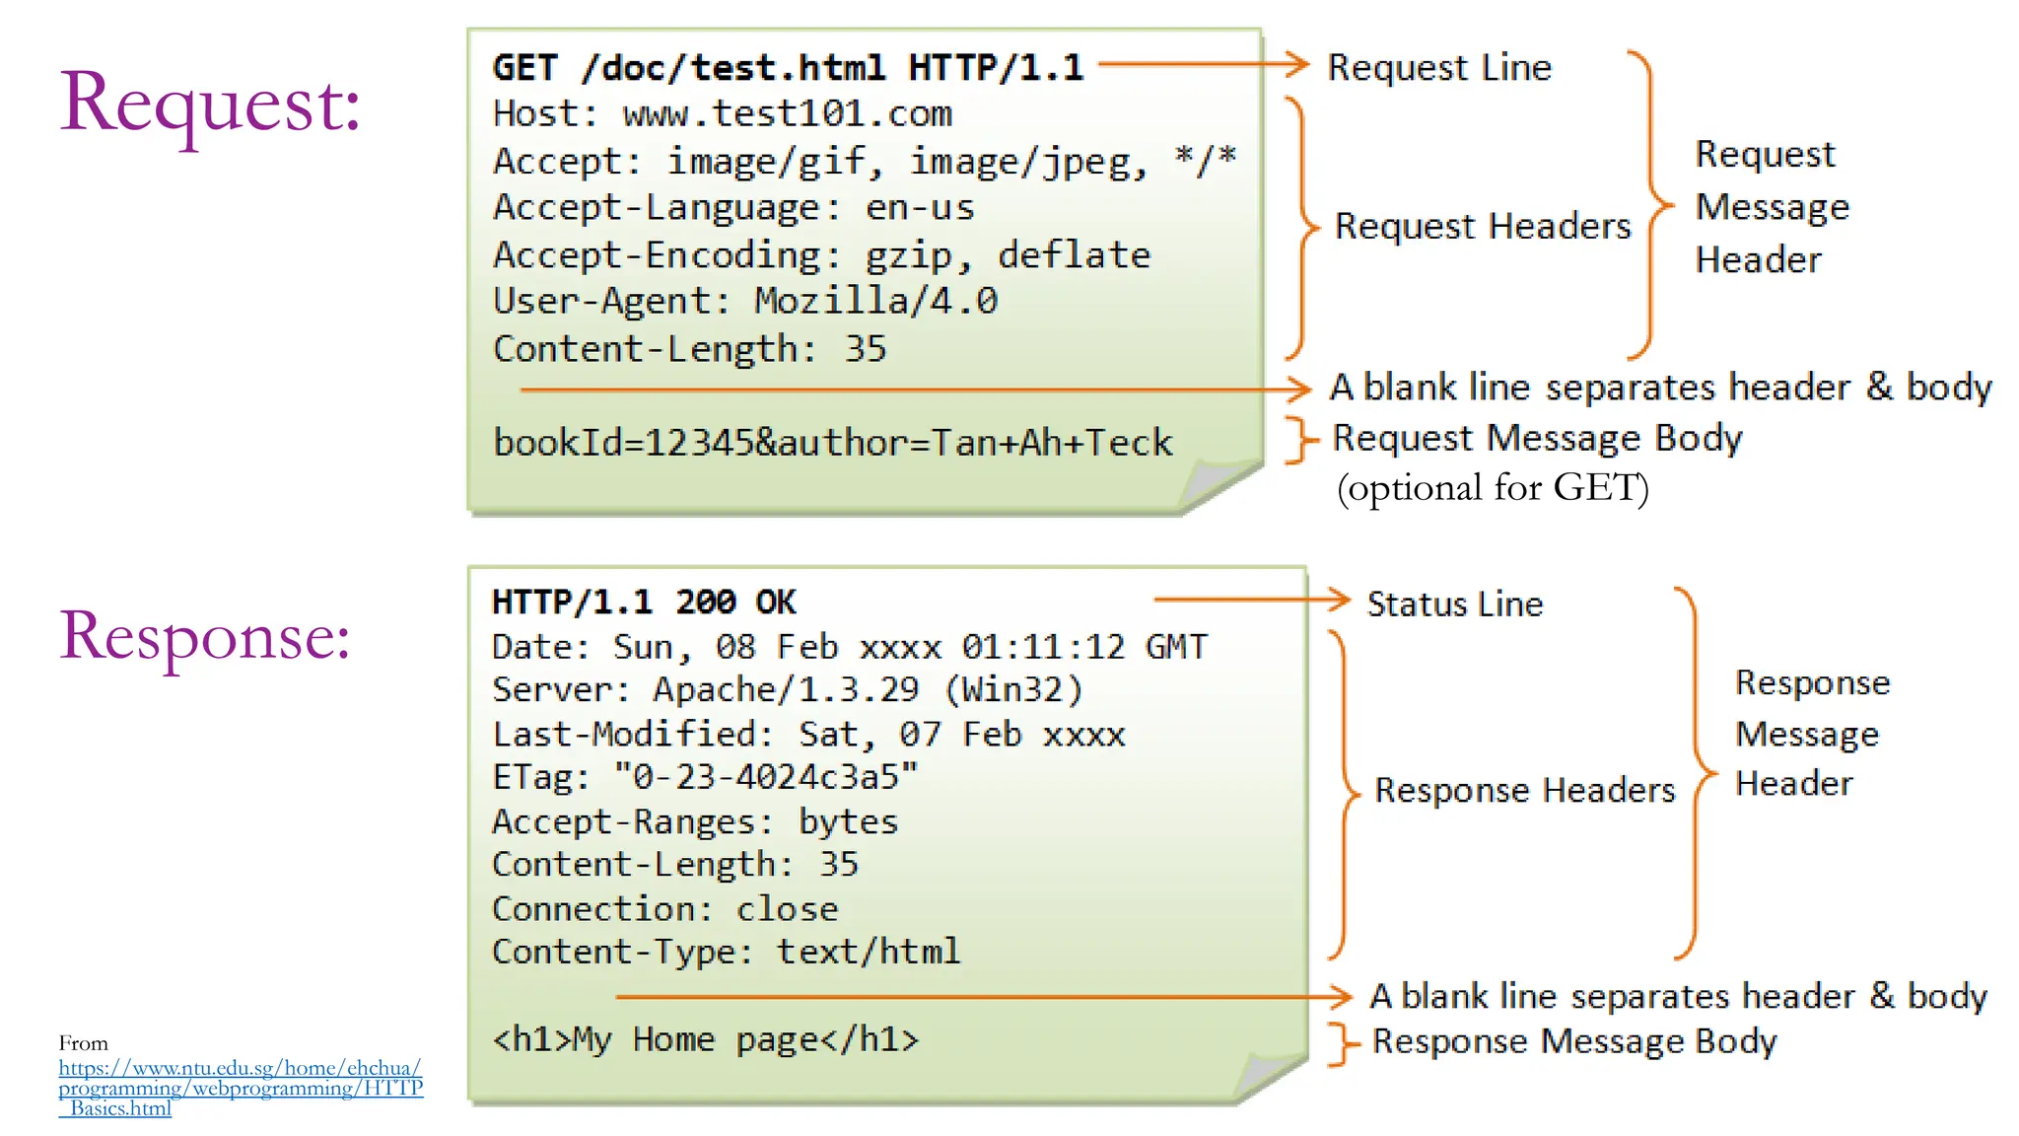This screenshot has width=2019, height=1136.
Task: Click the 'Request Line' label
Action: click(1438, 68)
